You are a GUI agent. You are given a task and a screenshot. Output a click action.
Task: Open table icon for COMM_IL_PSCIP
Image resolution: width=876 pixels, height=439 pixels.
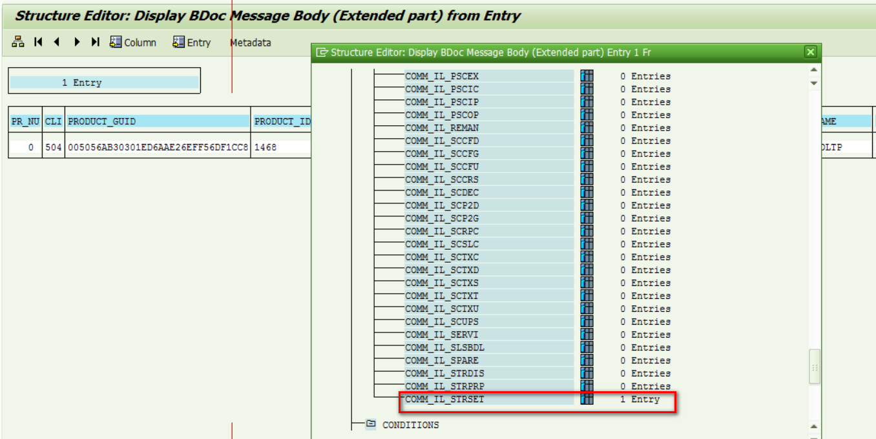pos(587,102)
